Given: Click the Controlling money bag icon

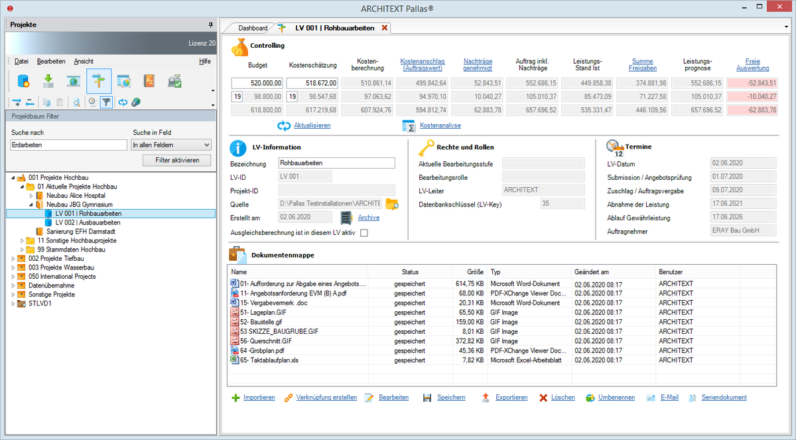Looking at the screenshot, I should (x=239, y=46).
